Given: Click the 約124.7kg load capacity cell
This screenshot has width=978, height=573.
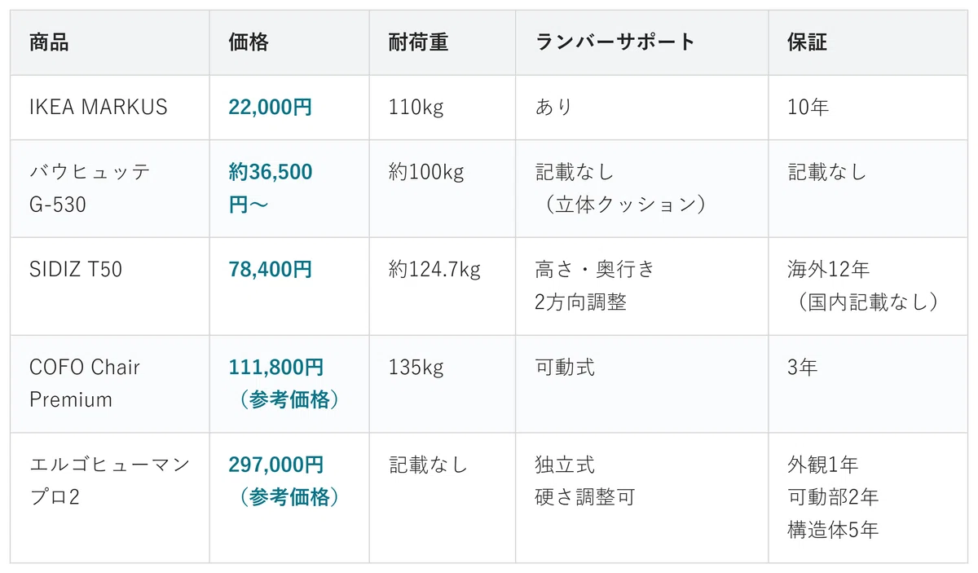Looking at the screenshot, I should (x=443, y=286).
